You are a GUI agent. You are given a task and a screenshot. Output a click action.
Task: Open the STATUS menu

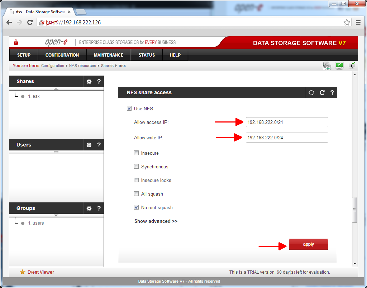[147, 55]
